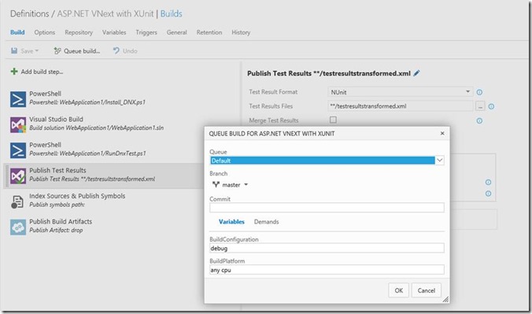
Task: Close the Queue Build dialog with X
Action: (442, 134)
